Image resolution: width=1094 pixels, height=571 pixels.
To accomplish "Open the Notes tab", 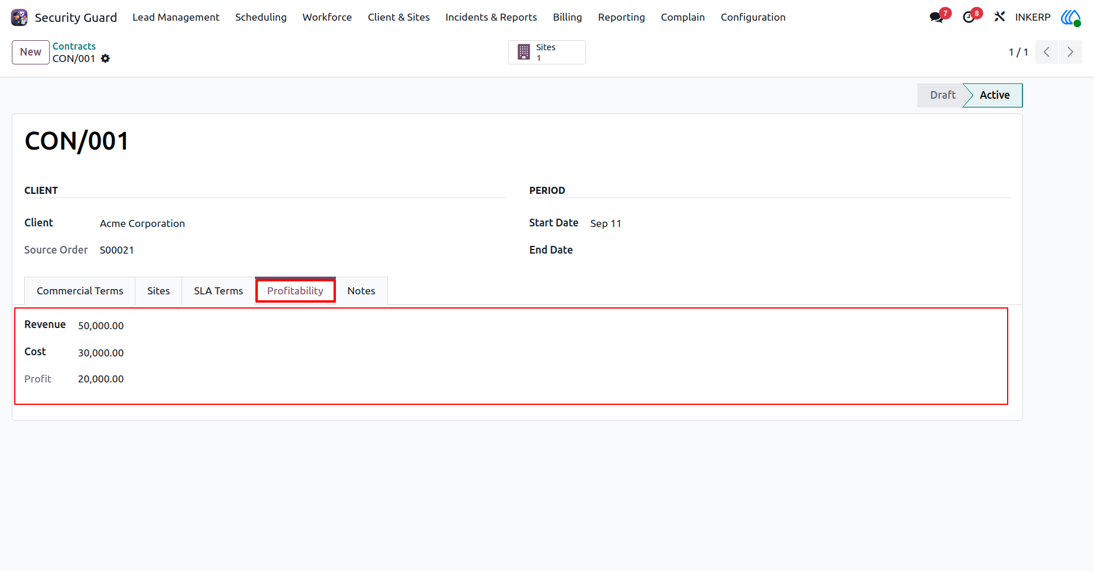I will [x=361, y=291].
